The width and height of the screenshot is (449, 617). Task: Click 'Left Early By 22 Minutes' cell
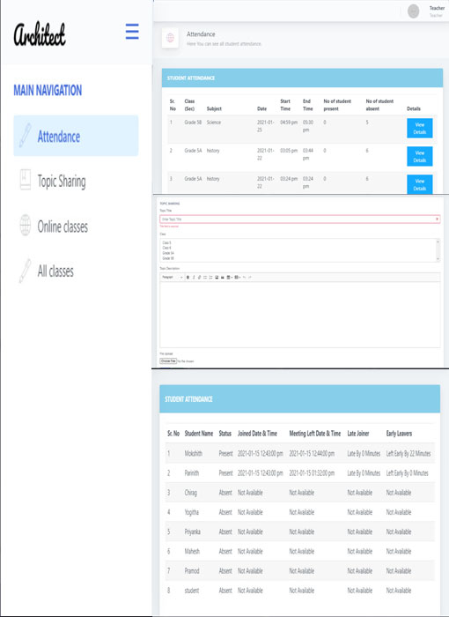coord(409,453)
